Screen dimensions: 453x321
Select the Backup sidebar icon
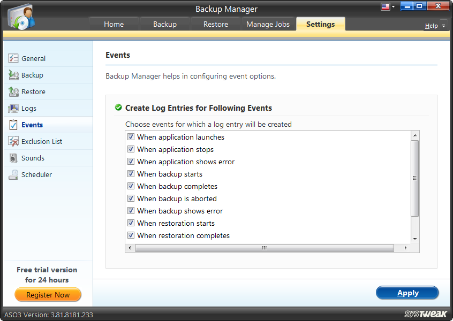(13, 75)
